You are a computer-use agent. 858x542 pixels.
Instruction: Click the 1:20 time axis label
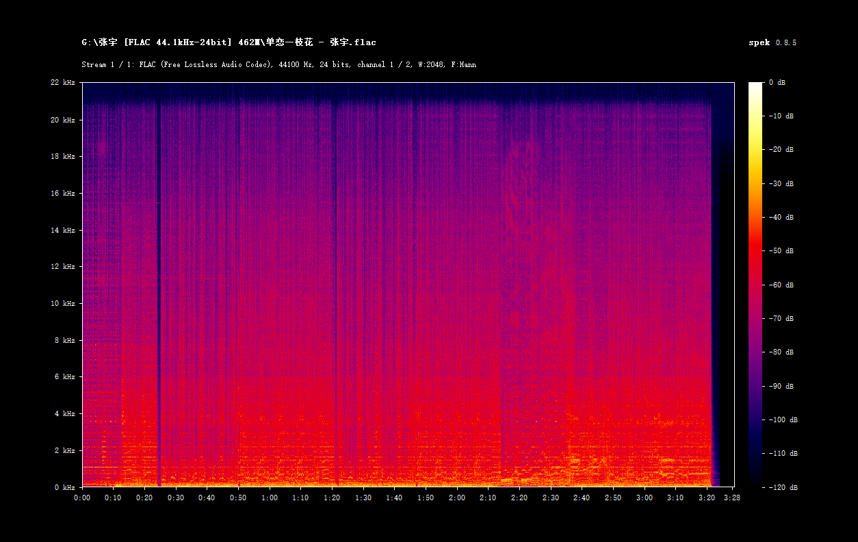332,498
